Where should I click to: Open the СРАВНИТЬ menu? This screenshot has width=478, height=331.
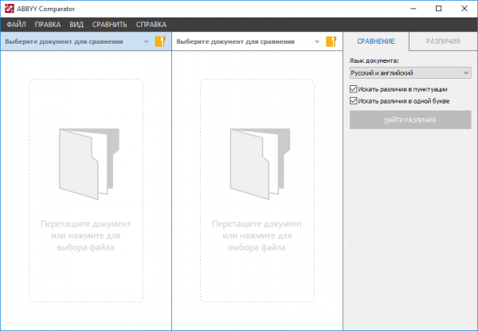pos(109,25)
